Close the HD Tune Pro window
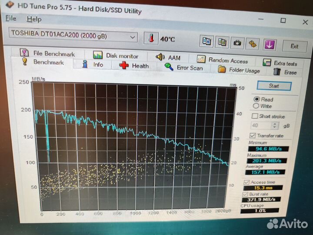313x235 pixels. tap(305, 22)
